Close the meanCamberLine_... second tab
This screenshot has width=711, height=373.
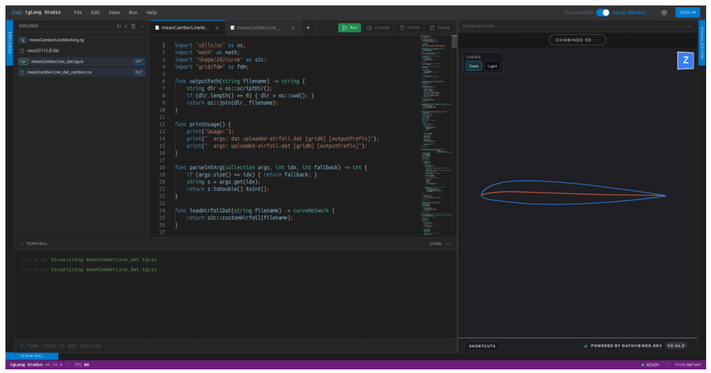(x=293, y=28)
